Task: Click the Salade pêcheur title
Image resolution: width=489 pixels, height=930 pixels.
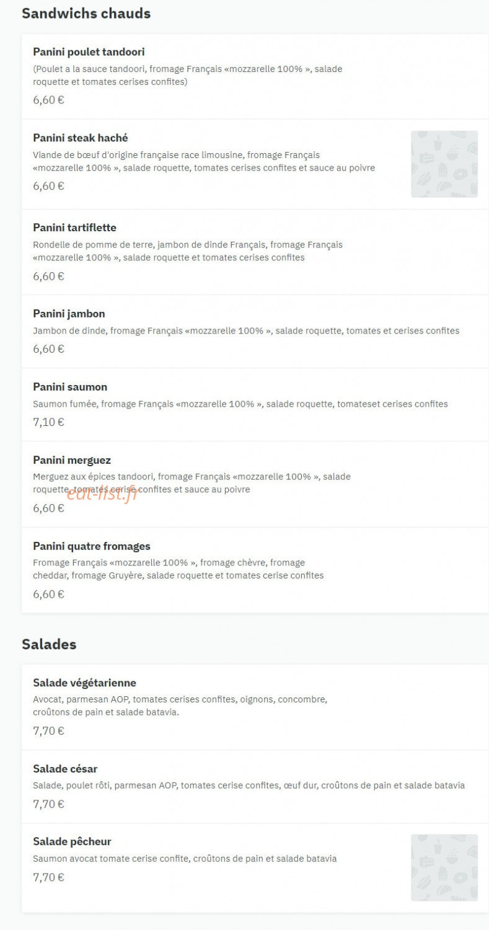Action: [72, 841]
